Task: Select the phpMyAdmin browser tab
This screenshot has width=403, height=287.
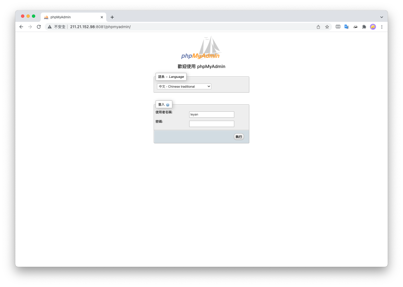Action: (x=73, y=17)
